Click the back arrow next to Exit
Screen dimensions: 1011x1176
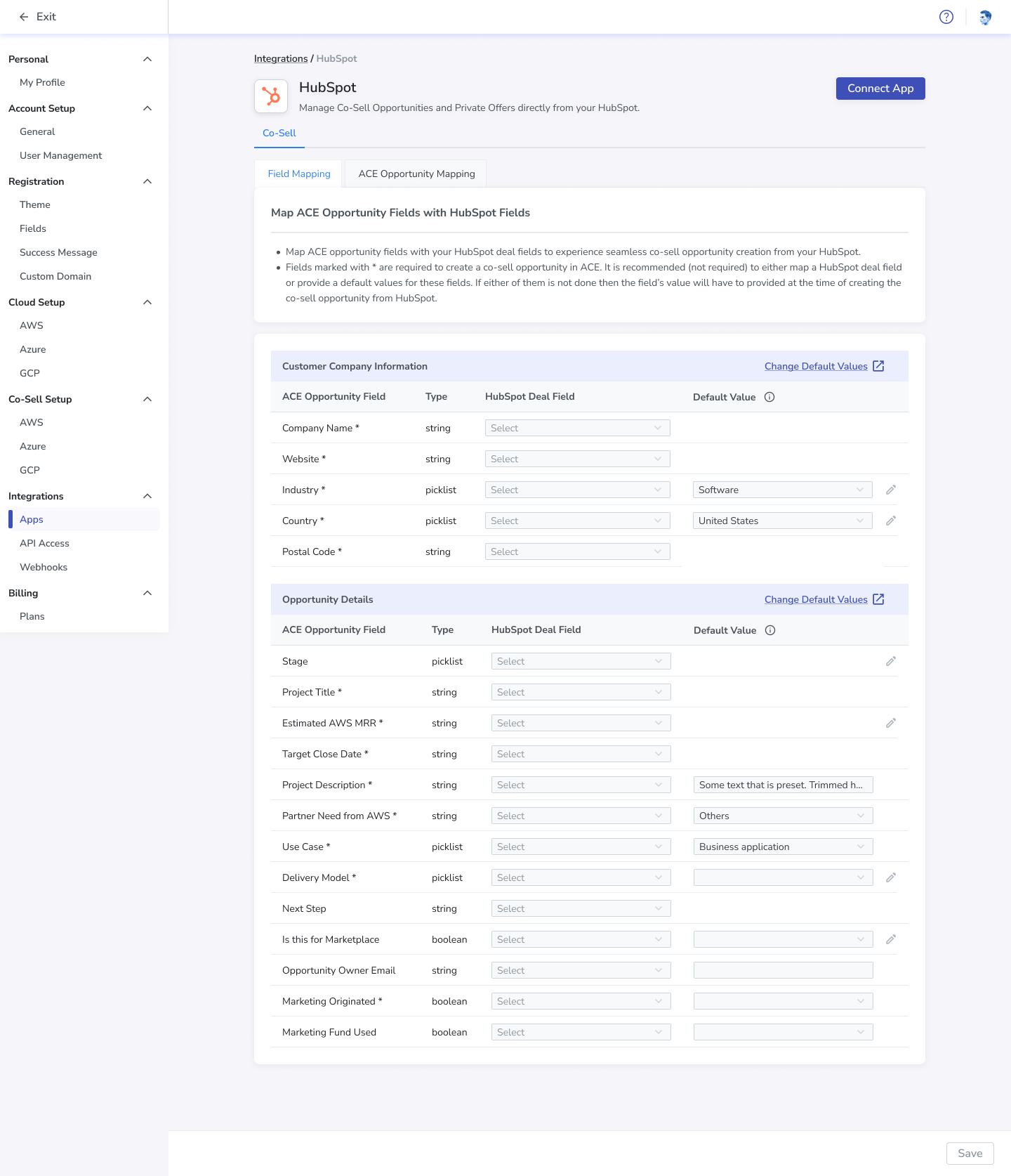(24, 17)
